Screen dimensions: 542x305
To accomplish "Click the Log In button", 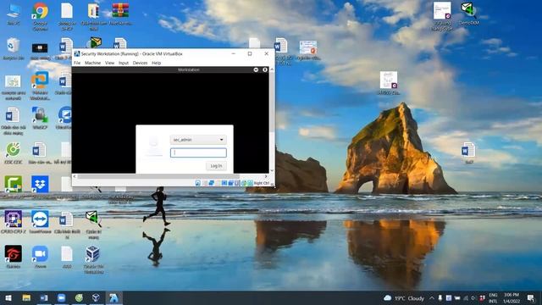I will point(217,166).
